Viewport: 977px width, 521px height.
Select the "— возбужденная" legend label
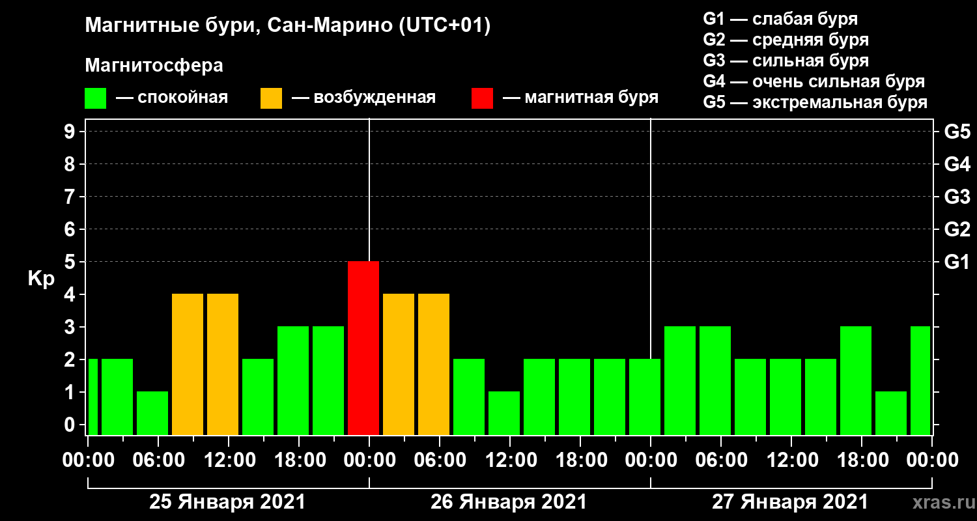[x=363, y=98]
